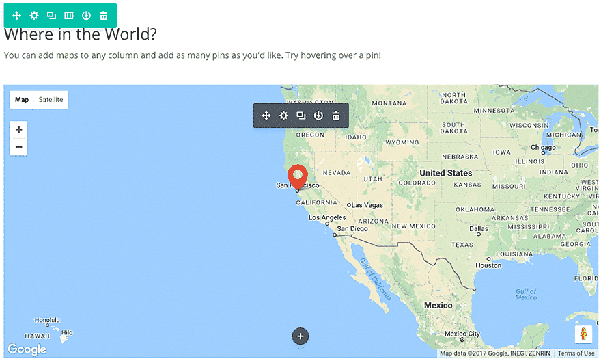Image resolution: width=601 pixels, height=361 pixels.
Task: Click the Google logo on the map
Action: [x=27, y=349]
